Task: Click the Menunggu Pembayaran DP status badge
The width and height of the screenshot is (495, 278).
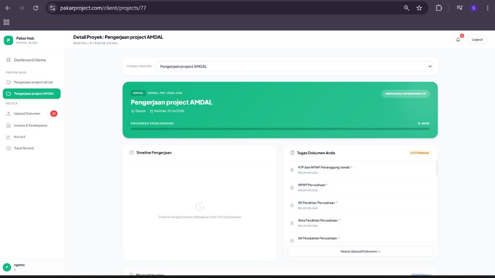Action: [405, 94]
